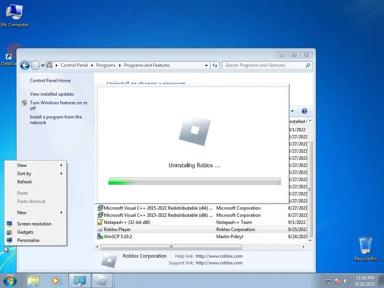384x288 pixels.
Task: Click Install a program from the network
Action: tap(56, 120)
